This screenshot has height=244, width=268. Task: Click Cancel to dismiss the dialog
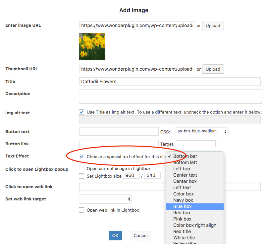[x=140, y=235]
